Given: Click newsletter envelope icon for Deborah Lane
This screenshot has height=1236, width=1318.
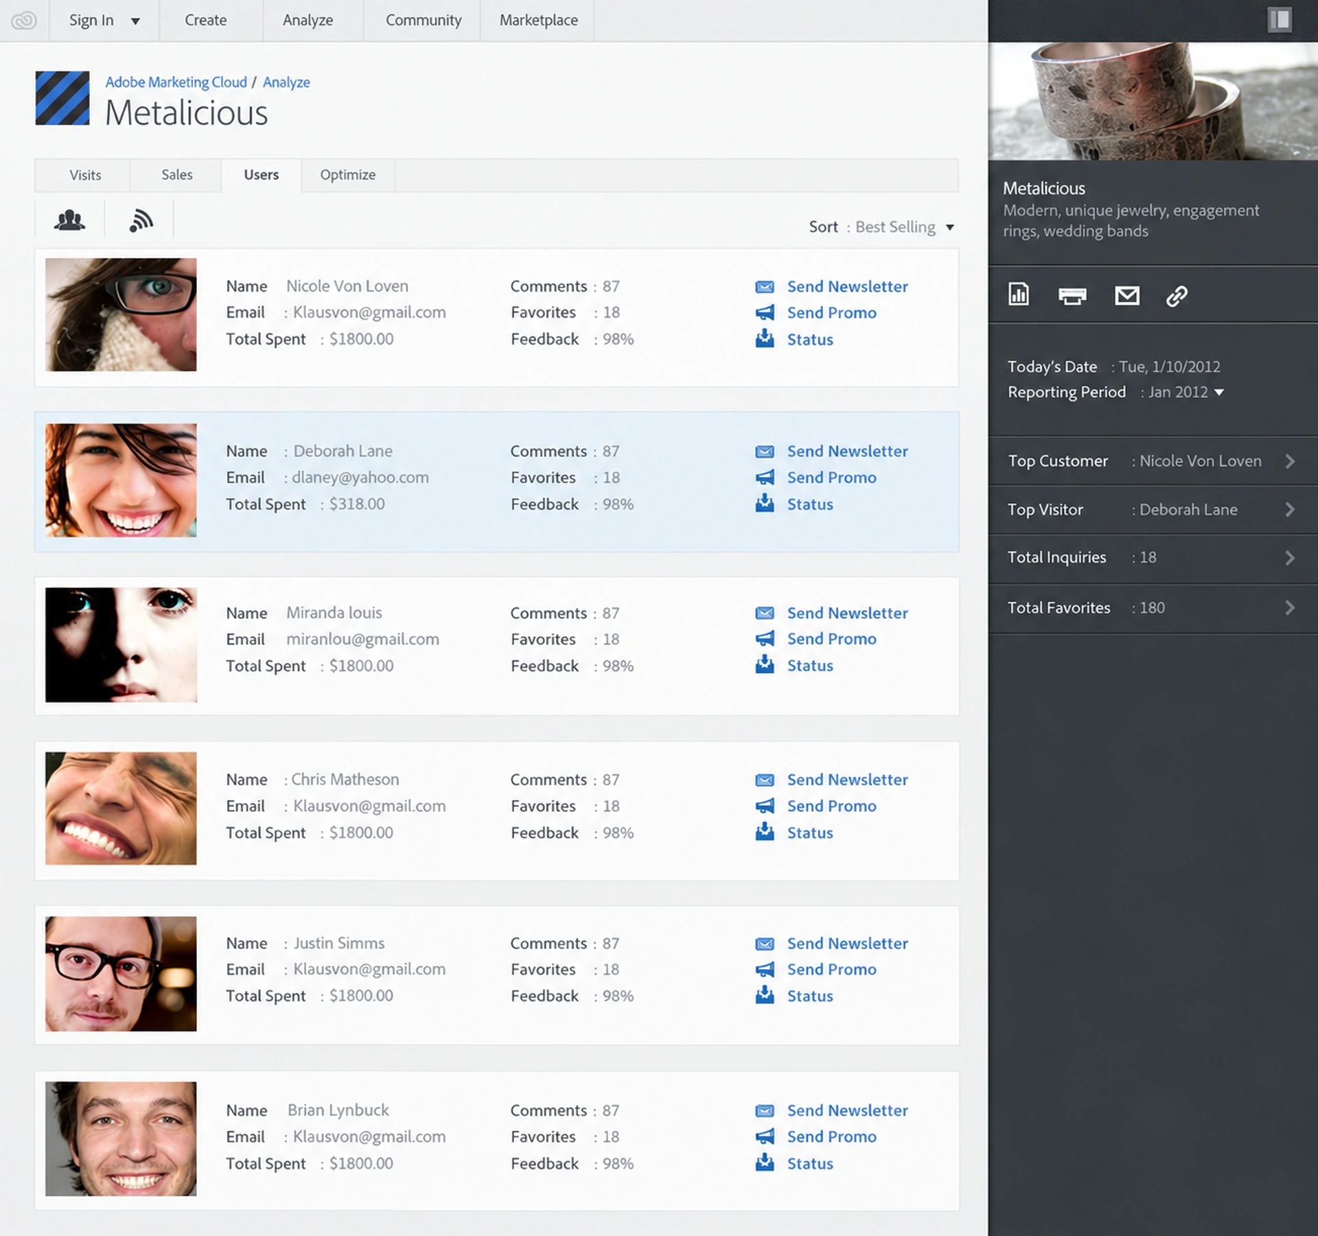Looking at the screenshot, I should click(764, 452).
